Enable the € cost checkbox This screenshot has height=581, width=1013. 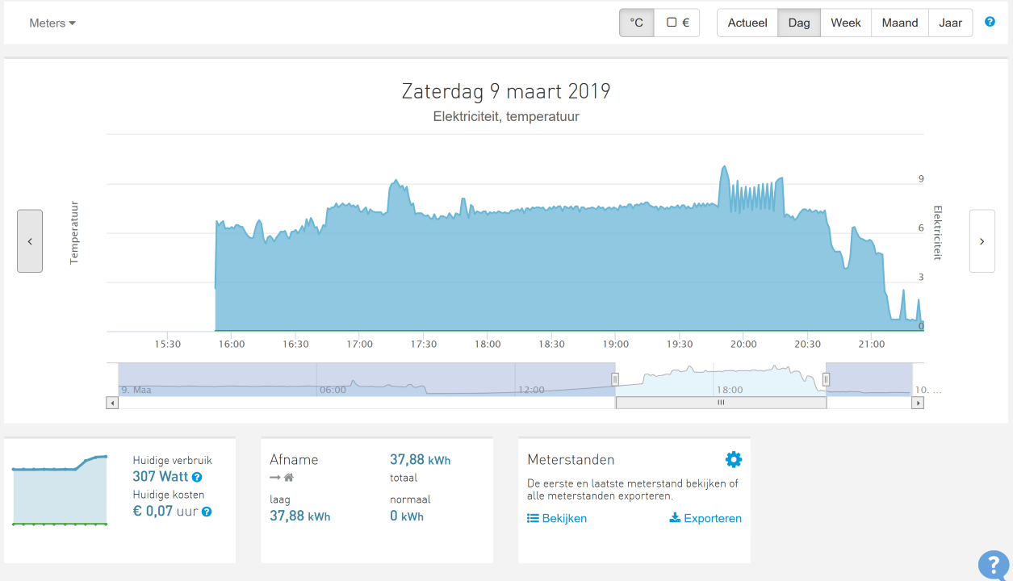point(677,23)
